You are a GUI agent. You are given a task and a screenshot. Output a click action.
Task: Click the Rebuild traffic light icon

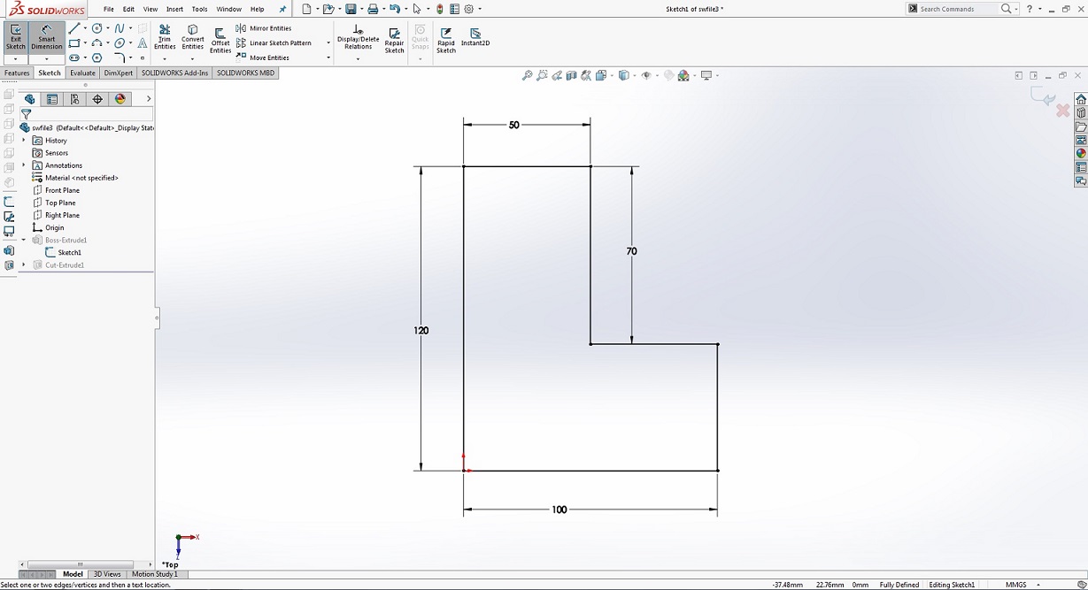440,9
